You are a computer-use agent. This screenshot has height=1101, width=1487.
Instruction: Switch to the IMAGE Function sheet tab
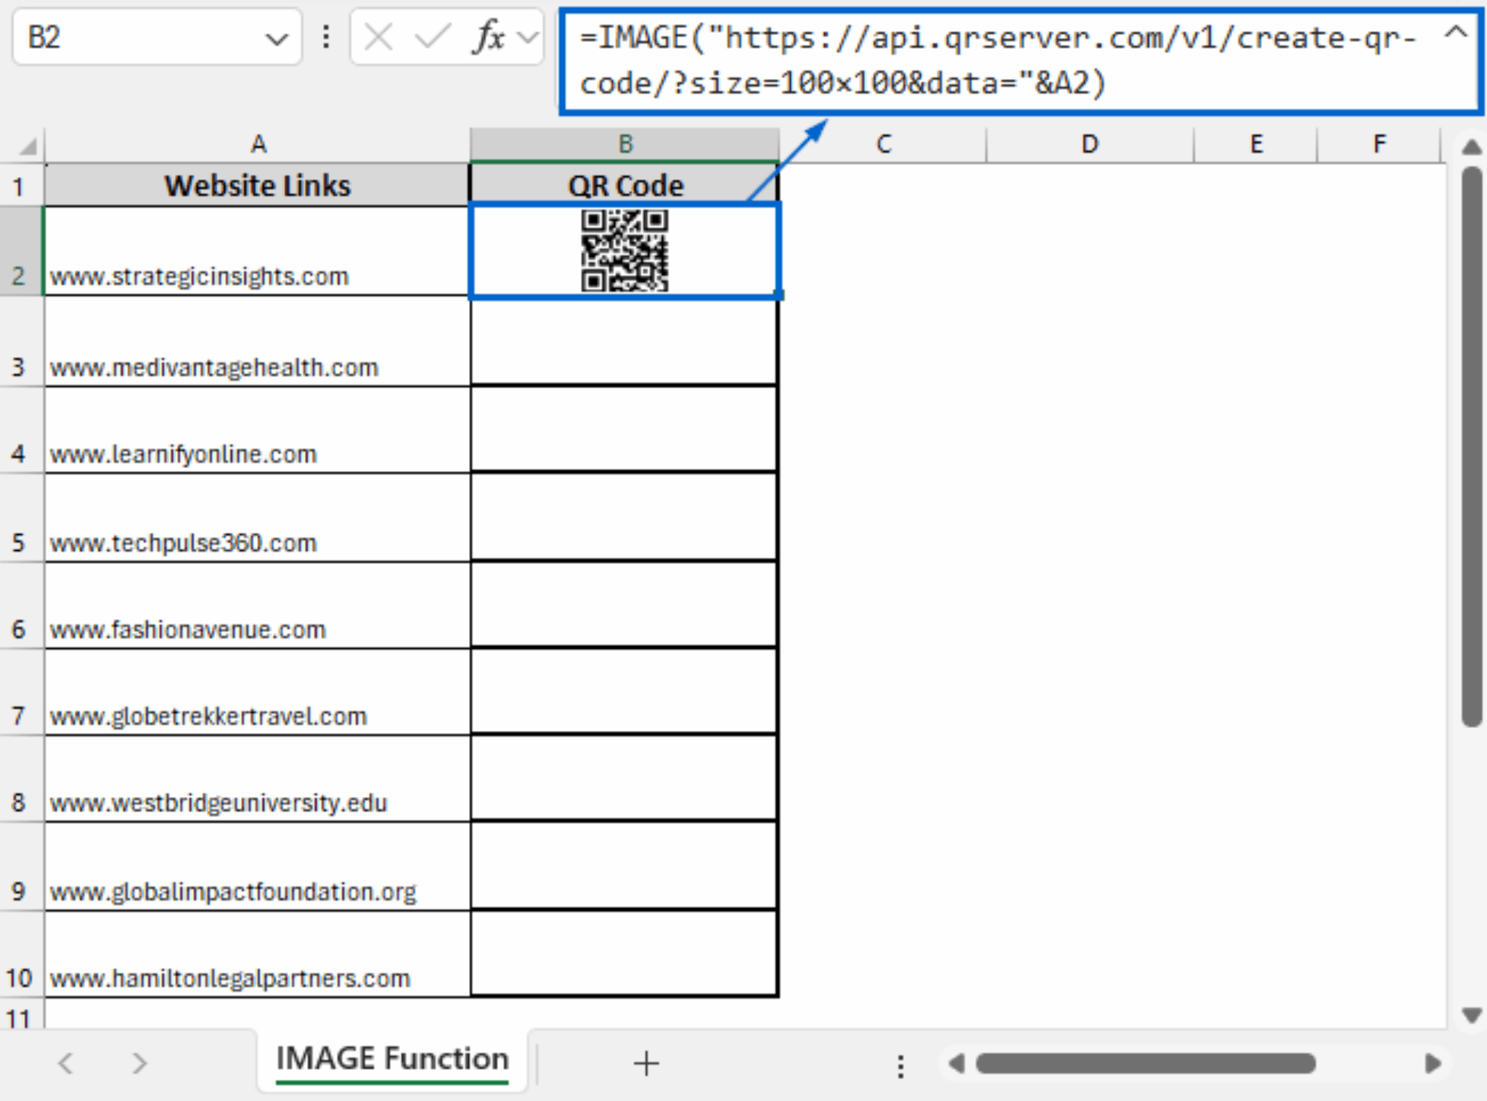coord(392,1059)
